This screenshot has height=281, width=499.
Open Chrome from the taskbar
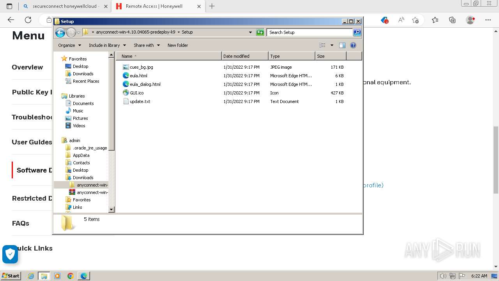(x=71, y=276)
